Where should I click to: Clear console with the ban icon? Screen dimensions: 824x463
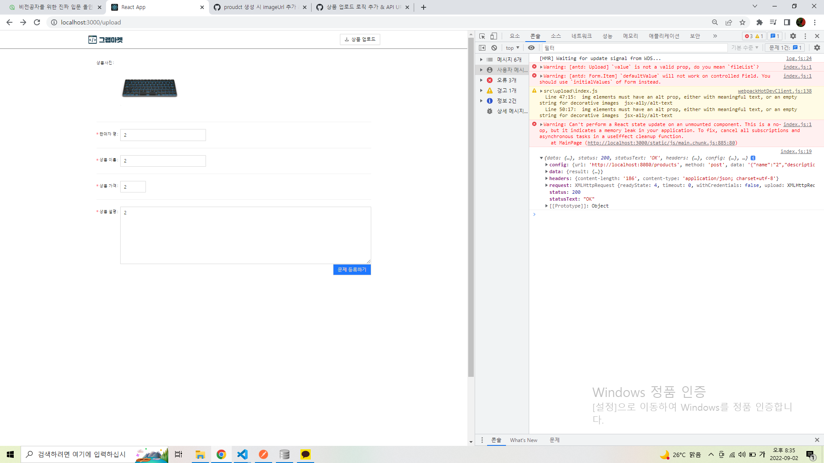(x=494, y=48)
